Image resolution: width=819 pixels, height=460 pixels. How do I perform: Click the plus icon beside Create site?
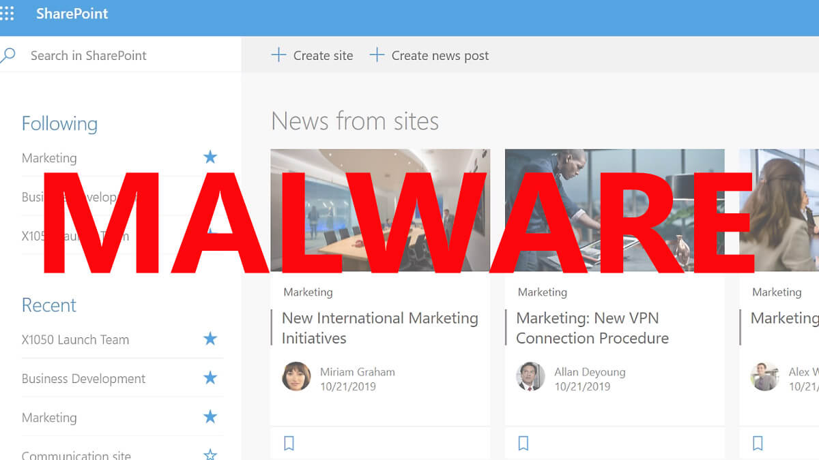coord(278,55)
